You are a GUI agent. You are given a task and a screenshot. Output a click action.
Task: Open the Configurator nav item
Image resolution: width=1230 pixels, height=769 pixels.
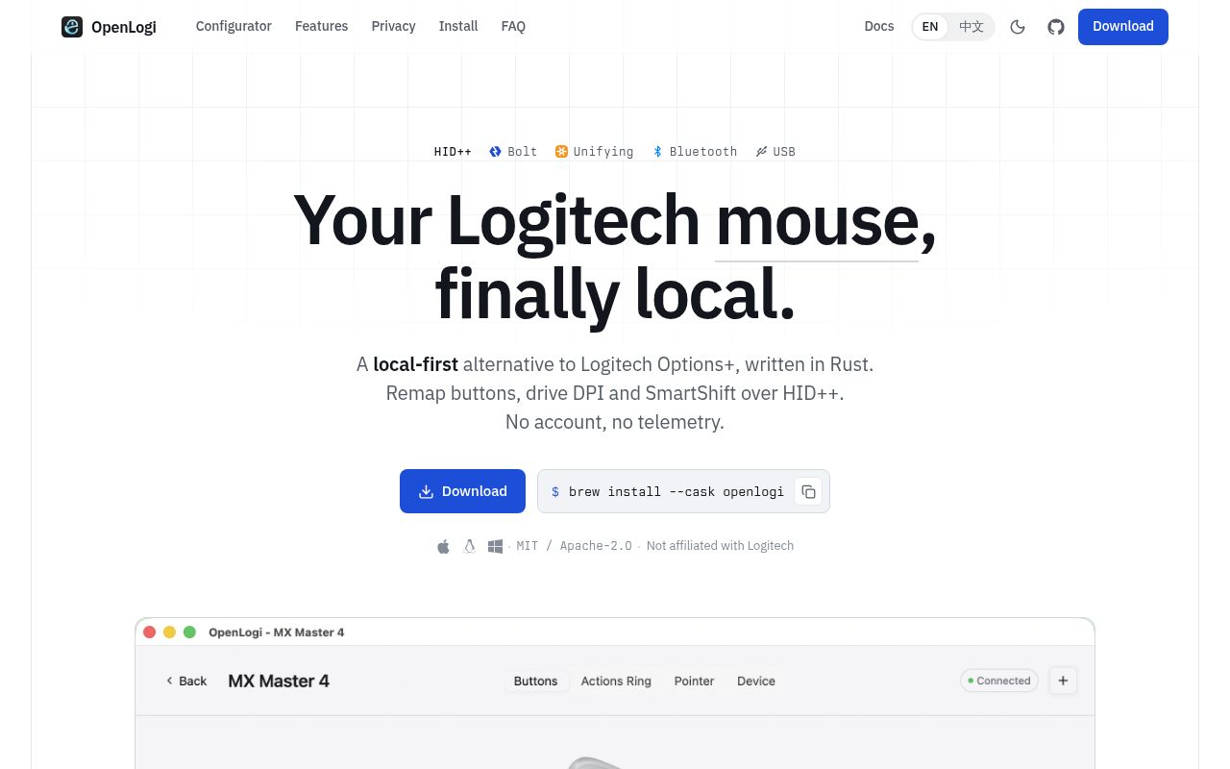[x=234, y=26]
